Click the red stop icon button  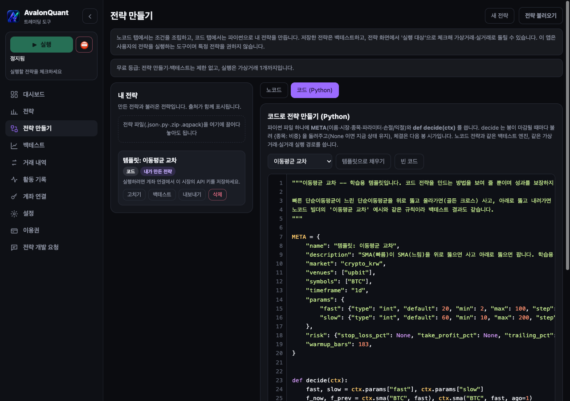84,45
